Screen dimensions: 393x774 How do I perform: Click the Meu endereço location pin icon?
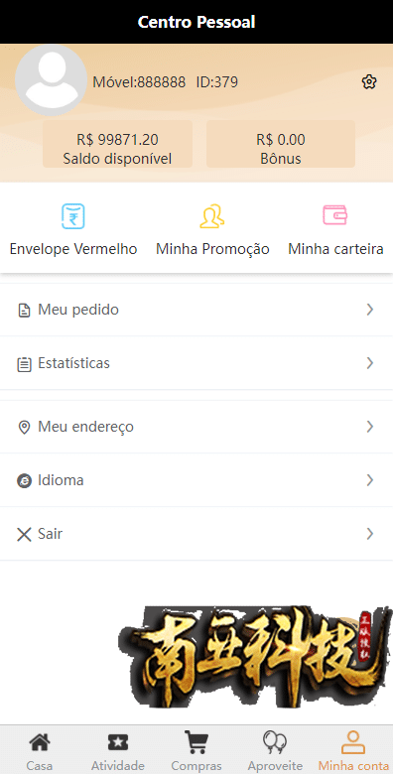pyautogui.click(x=24, y=427)
